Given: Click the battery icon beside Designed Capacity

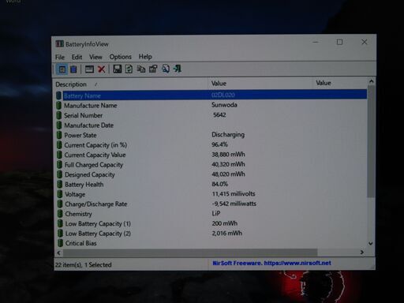Looking at the screenshot, I should pos(60,174).
